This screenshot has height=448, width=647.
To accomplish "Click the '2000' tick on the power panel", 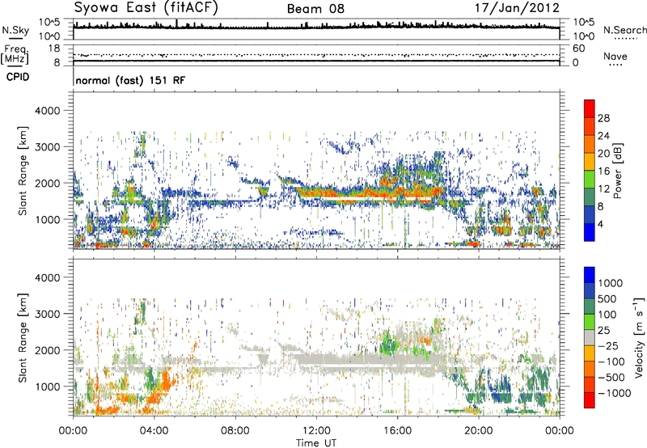I will click(48, 183).
